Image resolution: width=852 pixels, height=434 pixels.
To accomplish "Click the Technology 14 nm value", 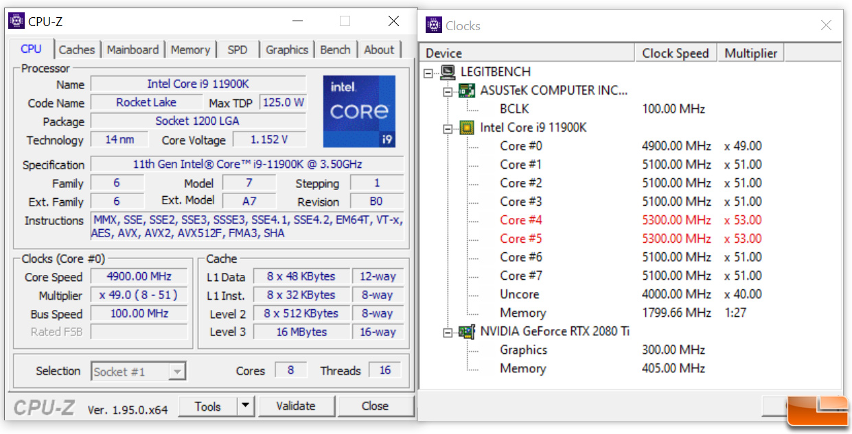I will (121, 139).
